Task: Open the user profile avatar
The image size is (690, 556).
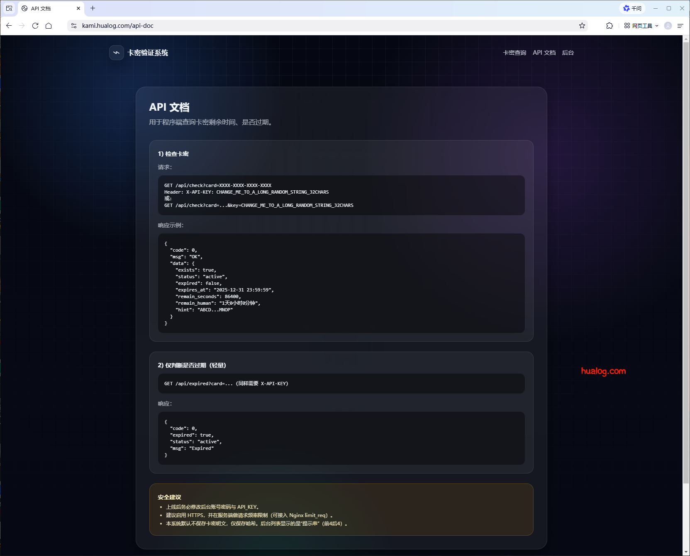Action: pos(668,26)
